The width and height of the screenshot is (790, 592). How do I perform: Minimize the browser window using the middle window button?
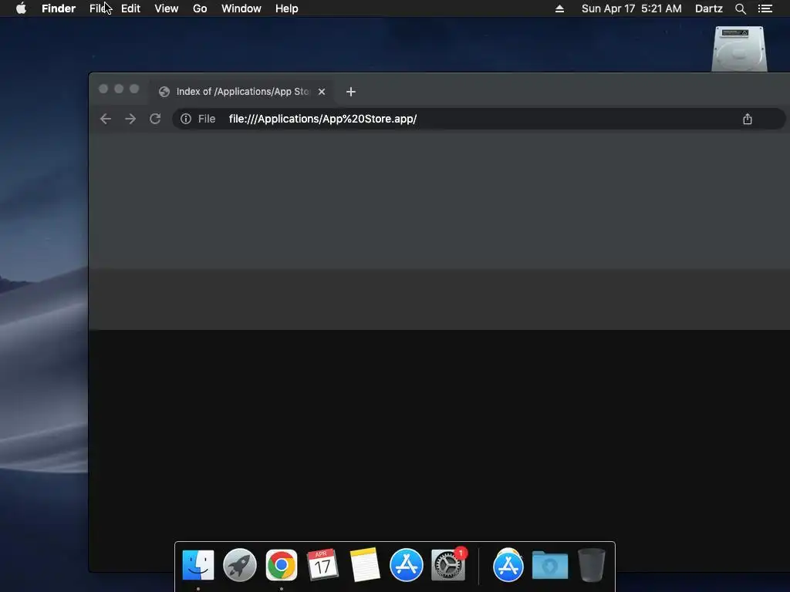coord(119,89)
